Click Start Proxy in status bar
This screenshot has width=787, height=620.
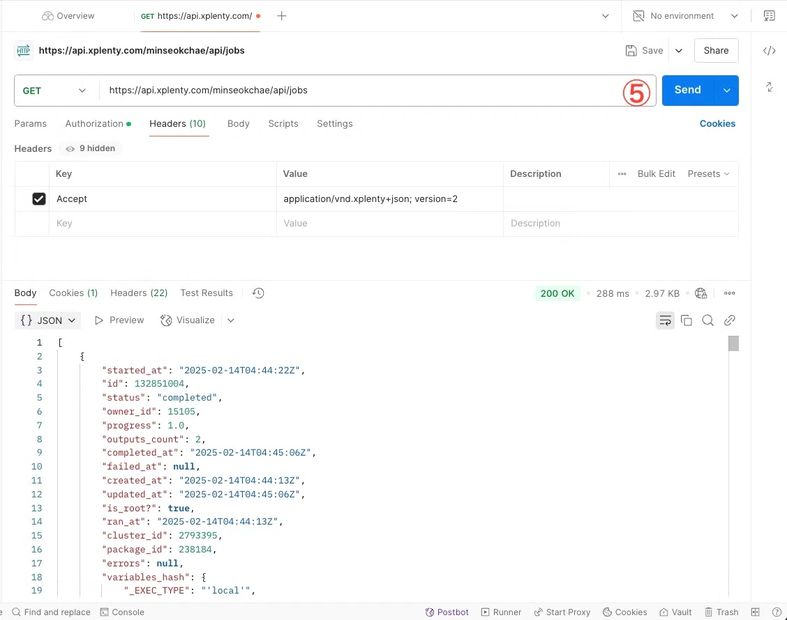pos(562,612)
